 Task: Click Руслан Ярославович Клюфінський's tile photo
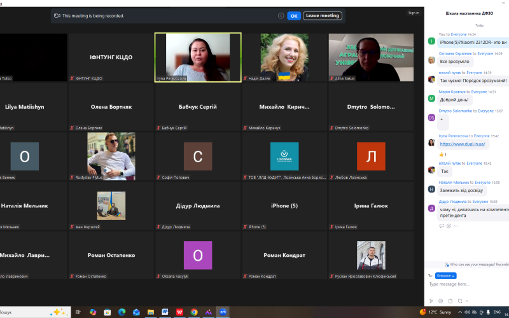click(371, 255)
